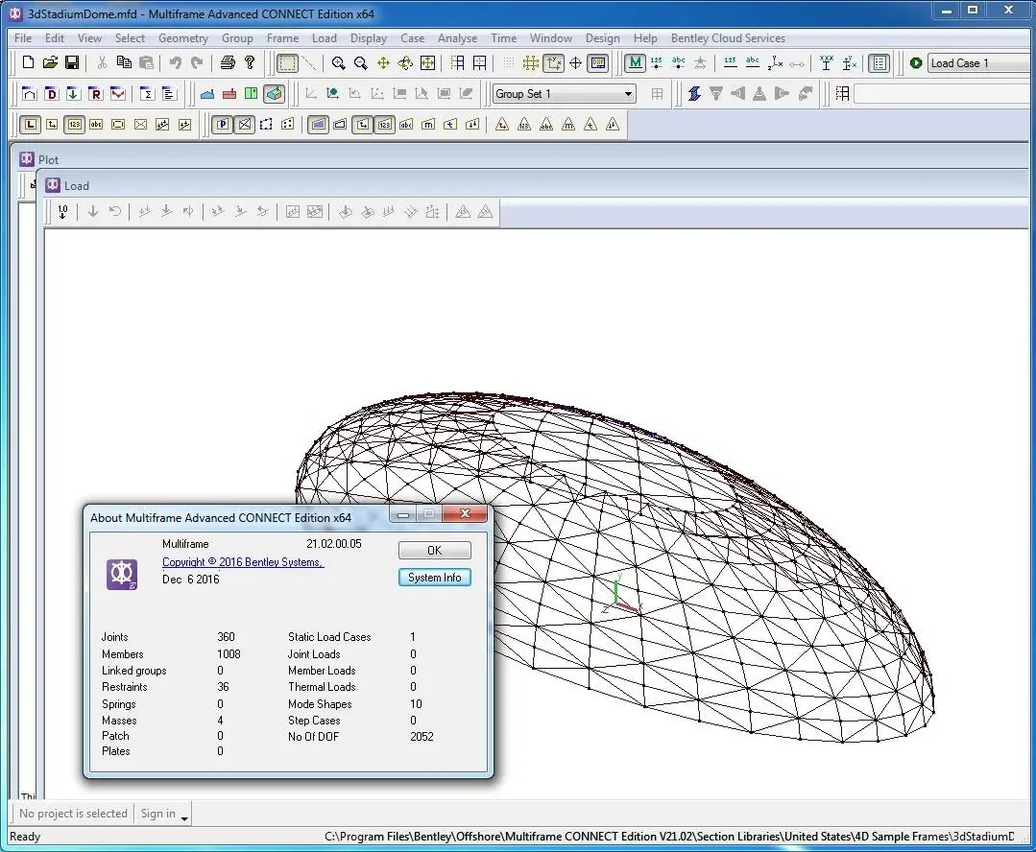Screen dimensions: 1036x852
Task: Click the purple app icon in the About dialog
Action: coord(122,575)
